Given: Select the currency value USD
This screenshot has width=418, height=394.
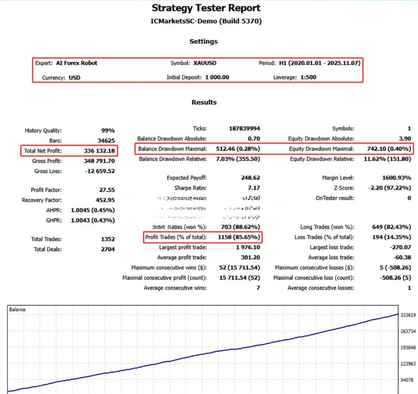Looking at the screenshot, I should 75,77.
